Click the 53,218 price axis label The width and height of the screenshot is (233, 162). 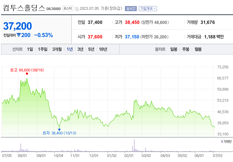223,100
